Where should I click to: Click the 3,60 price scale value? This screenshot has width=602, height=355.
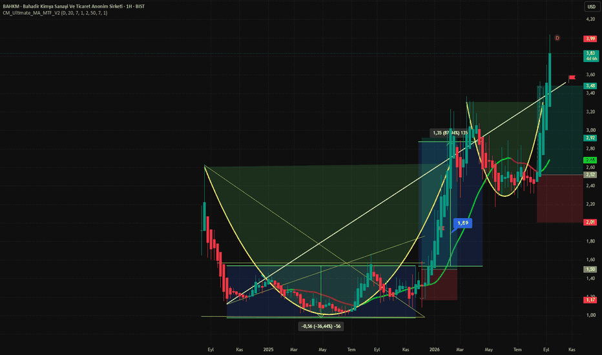pos(590,75)
